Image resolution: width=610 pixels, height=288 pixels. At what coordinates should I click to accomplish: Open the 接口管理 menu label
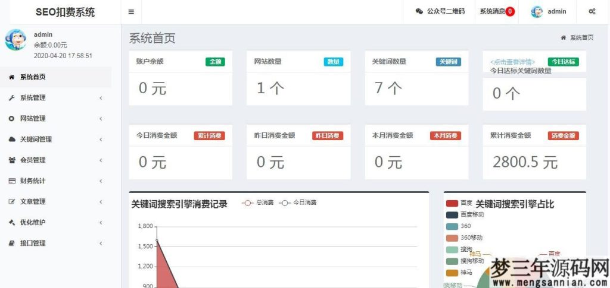[33, 243]
